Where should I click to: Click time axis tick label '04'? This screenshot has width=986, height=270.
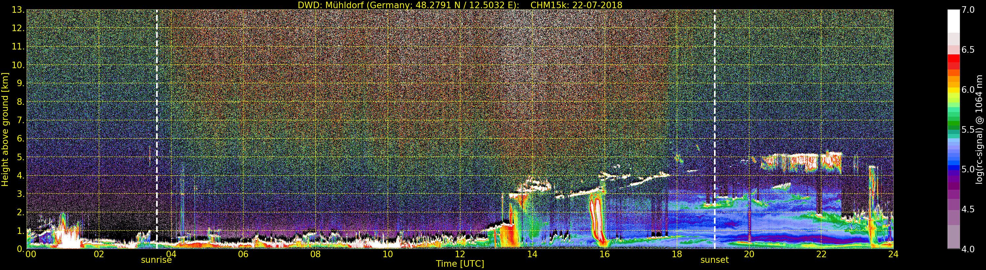[171, 254]
